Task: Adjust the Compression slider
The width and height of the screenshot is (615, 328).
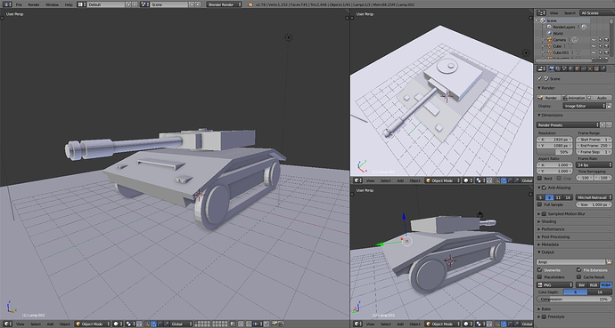Action: click(574, 299)
